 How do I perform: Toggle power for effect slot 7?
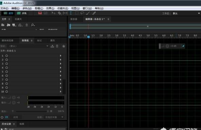coord(7,80)
